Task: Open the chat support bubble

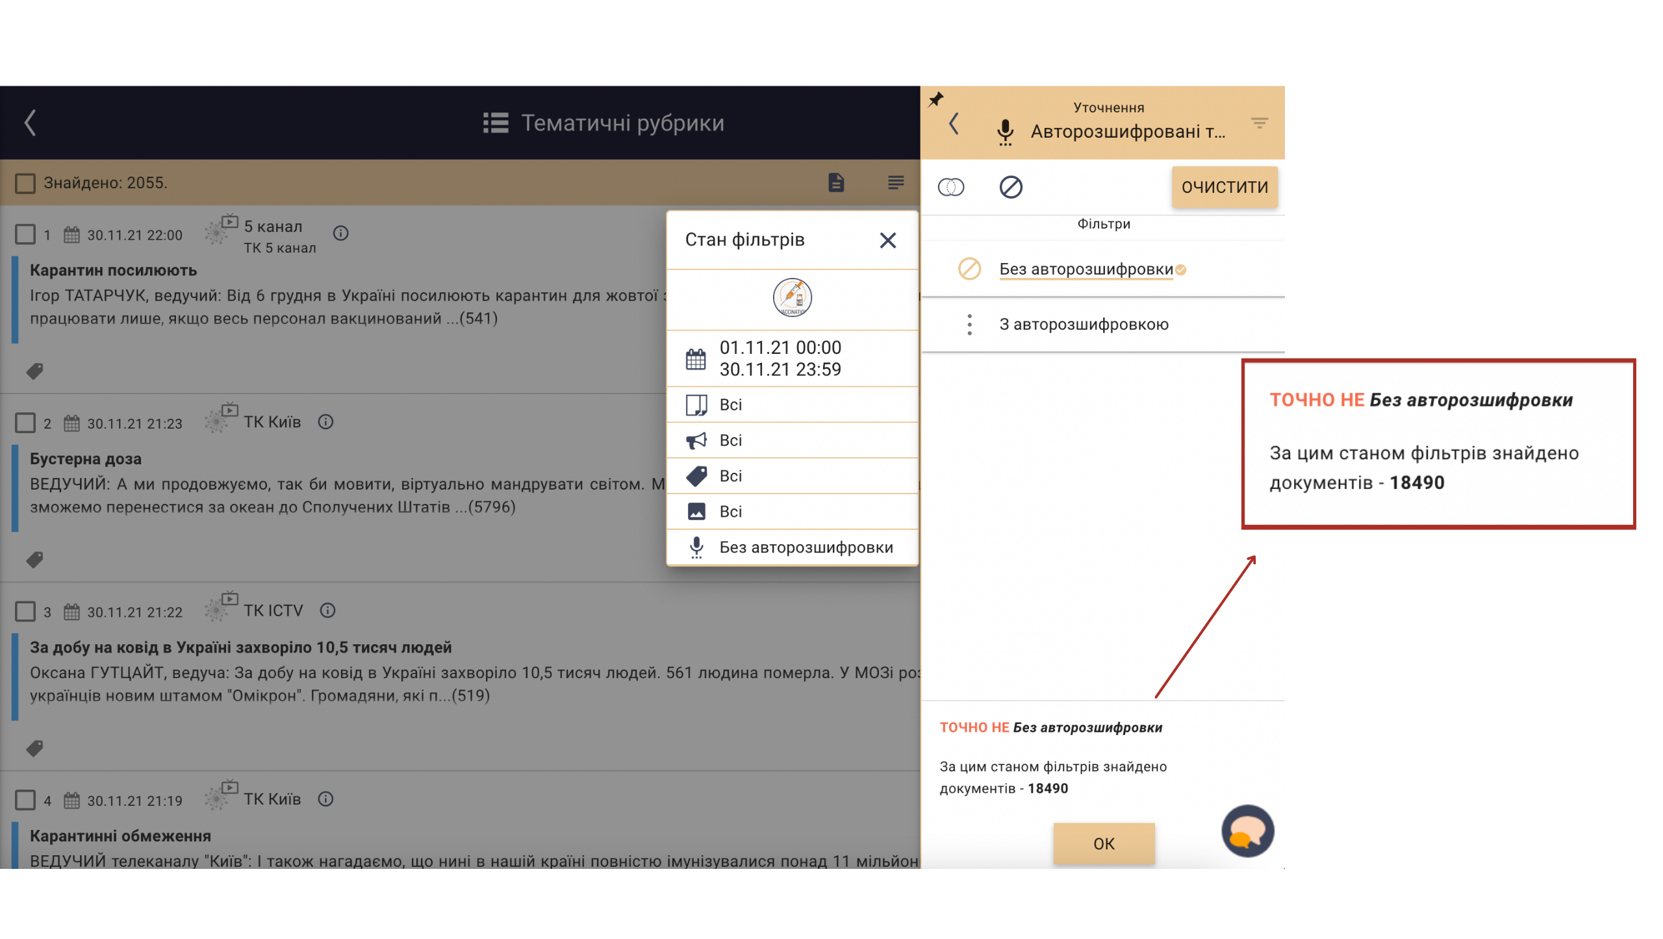Action: [x=1247, y=831]
